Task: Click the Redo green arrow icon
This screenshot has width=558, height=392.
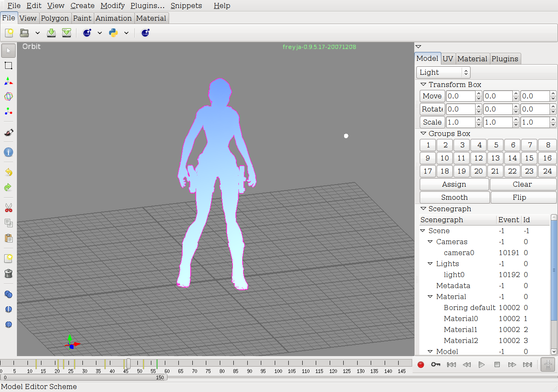Action: click(x=8, y=187)
